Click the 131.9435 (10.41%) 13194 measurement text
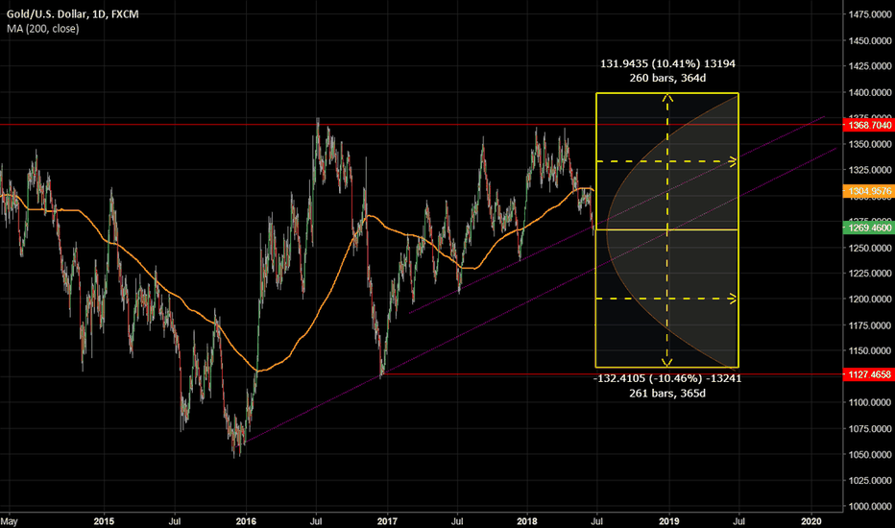895x528 pixels. [x=667, y=63]
